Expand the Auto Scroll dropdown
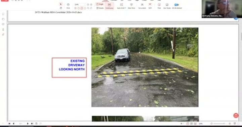Image resolution: width=242 pixels, height=127 pixels. [x=121, y=6]
